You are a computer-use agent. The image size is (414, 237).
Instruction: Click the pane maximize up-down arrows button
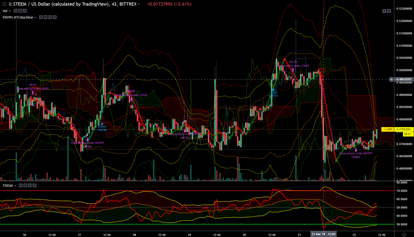coord(389,11)
